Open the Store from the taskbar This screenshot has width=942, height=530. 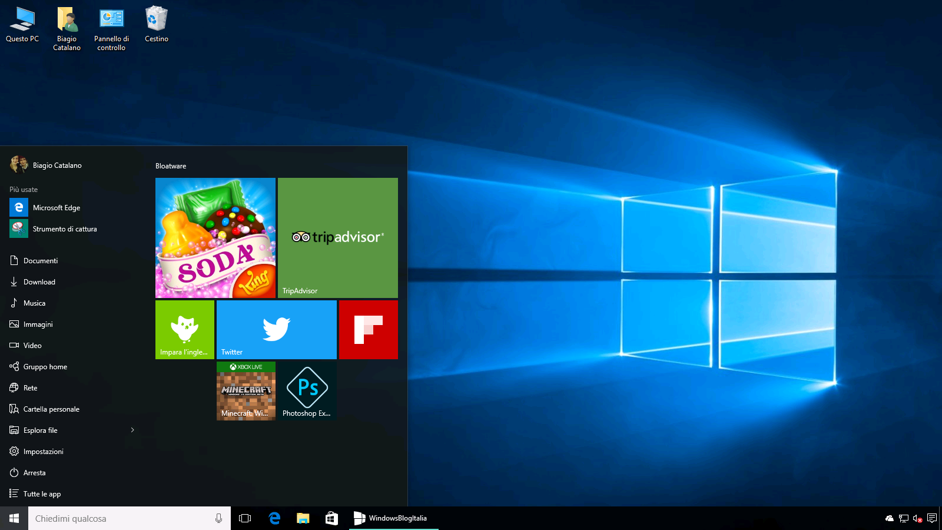tap(331, 518)
